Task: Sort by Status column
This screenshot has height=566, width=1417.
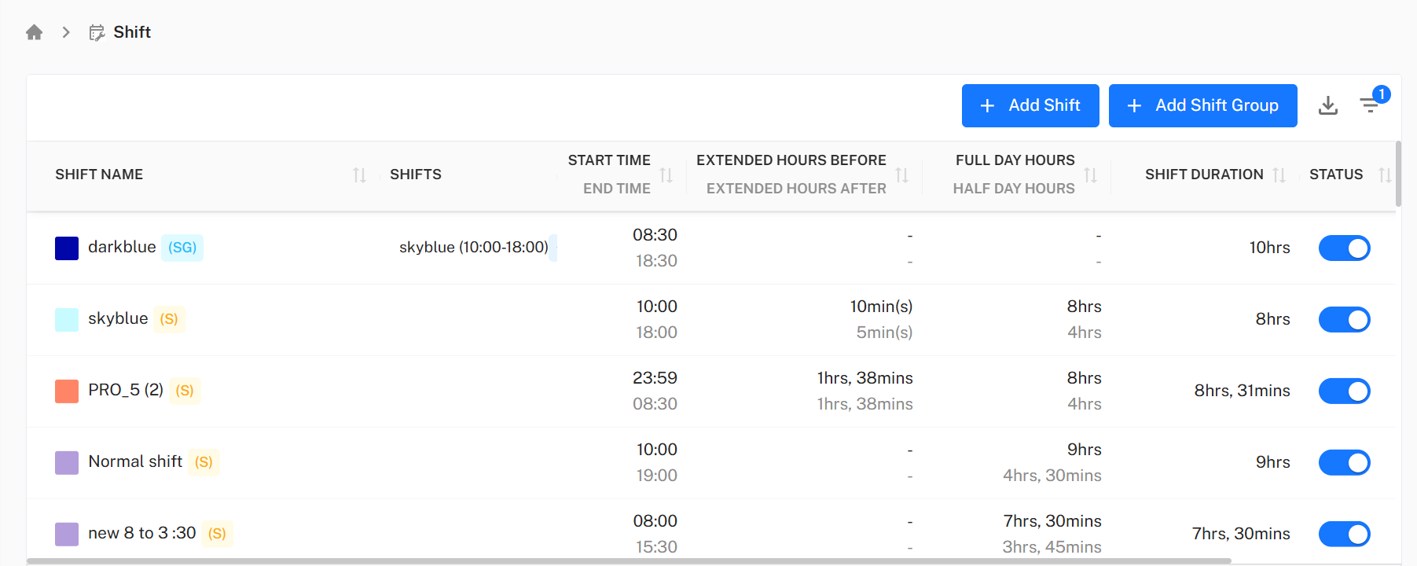Action: point(1384,175)
